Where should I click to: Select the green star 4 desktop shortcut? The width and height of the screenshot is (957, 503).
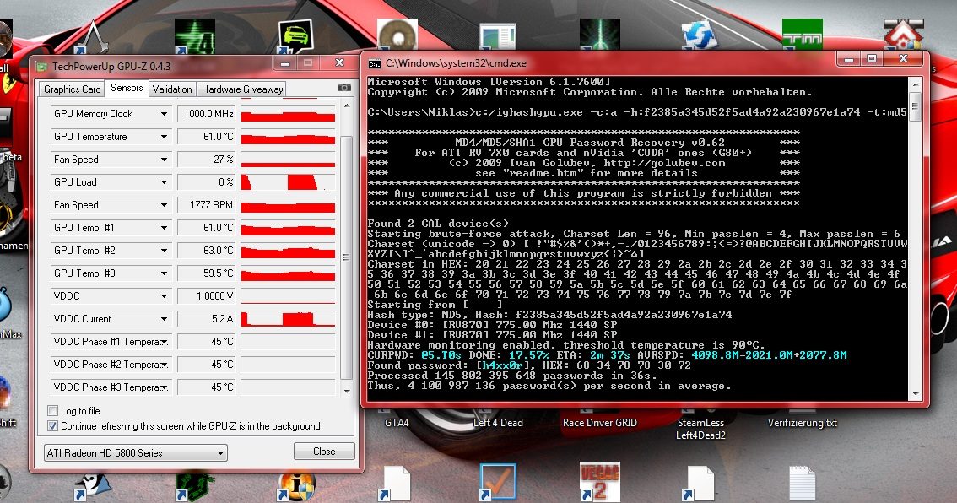tap(195, 36)
